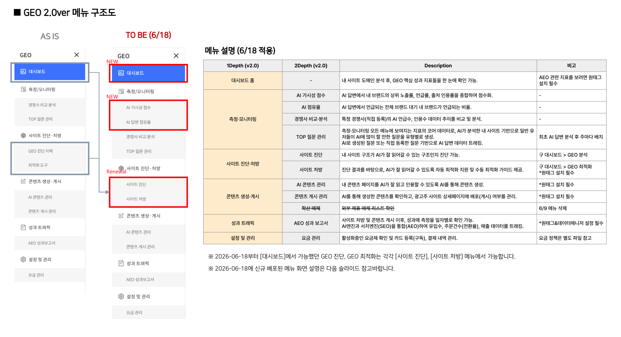Select AI 가시성 점수 in TO BE menu
This screenshot has height=337, width=621.
pyautogui.click(x=138, y=108)
